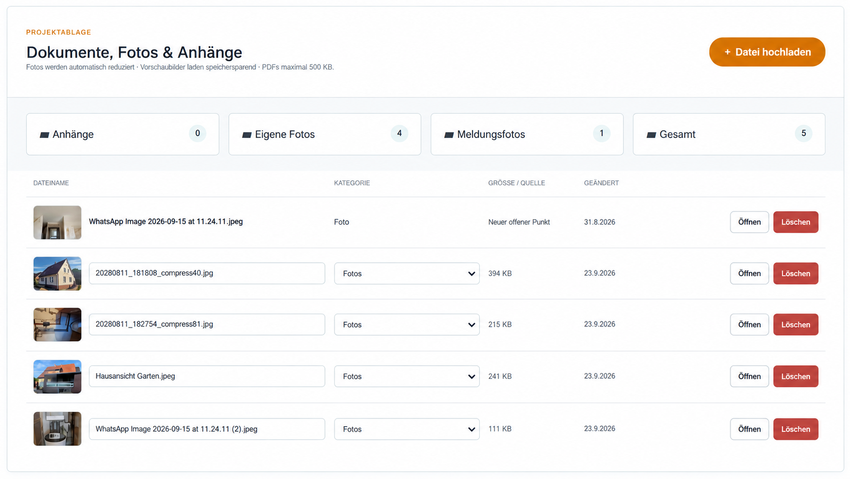The image size is (850, 479).
Task: Click the Gesamt count badge showing 5
Action: point(804,133)
